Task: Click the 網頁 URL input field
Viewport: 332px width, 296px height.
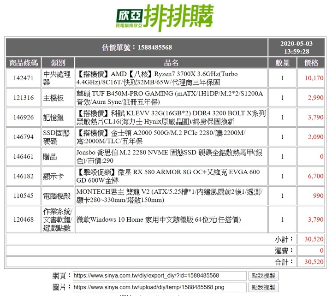Action: [160, 276]
